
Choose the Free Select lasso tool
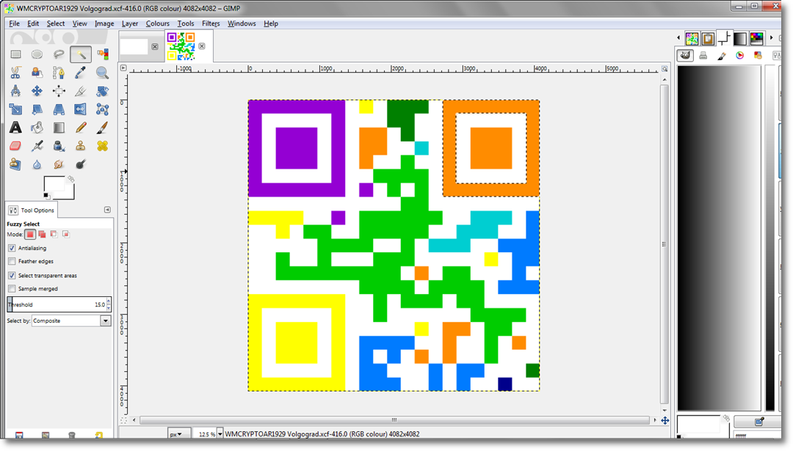click(x=59, y=54)
